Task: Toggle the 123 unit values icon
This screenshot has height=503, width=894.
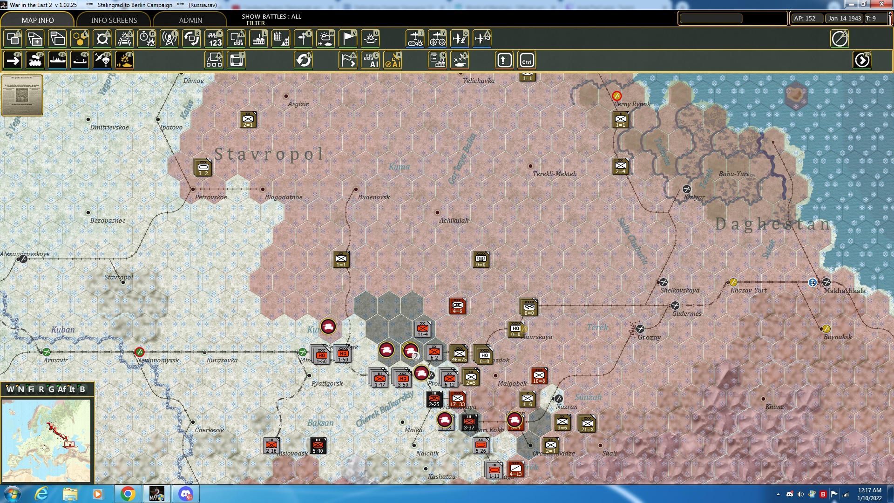Action: pos(214,39)
